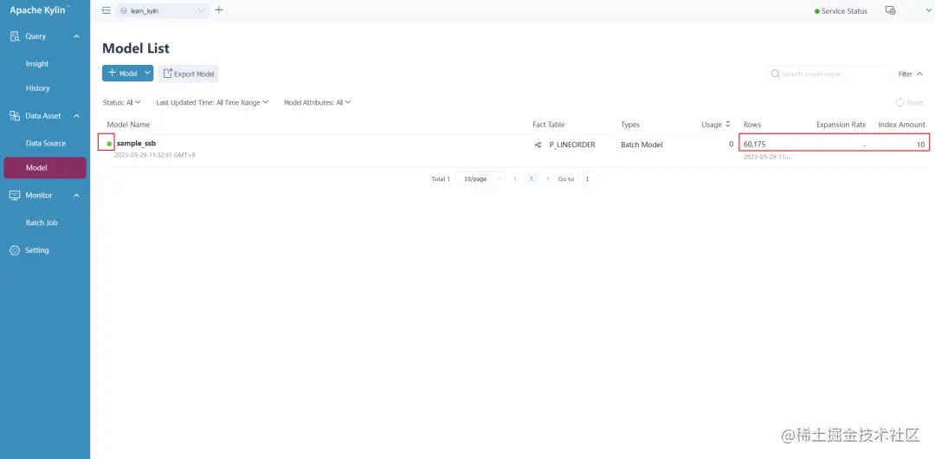The height and width of the screenshot is (459, 935).
Task: Click the green status dot of sample_ssb
Action: pyautogui.click(x=109, y=144)
